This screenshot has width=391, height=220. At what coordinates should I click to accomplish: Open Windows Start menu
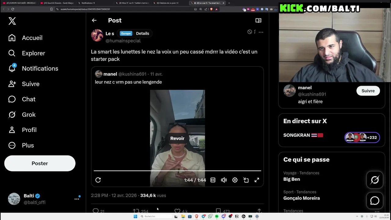(135, 216)
